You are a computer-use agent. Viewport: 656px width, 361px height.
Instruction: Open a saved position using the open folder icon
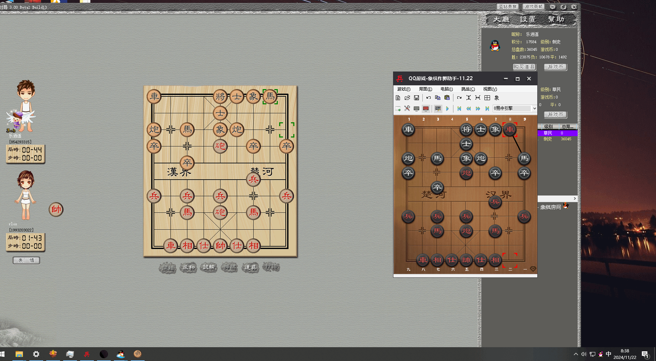tap(407, 98)
